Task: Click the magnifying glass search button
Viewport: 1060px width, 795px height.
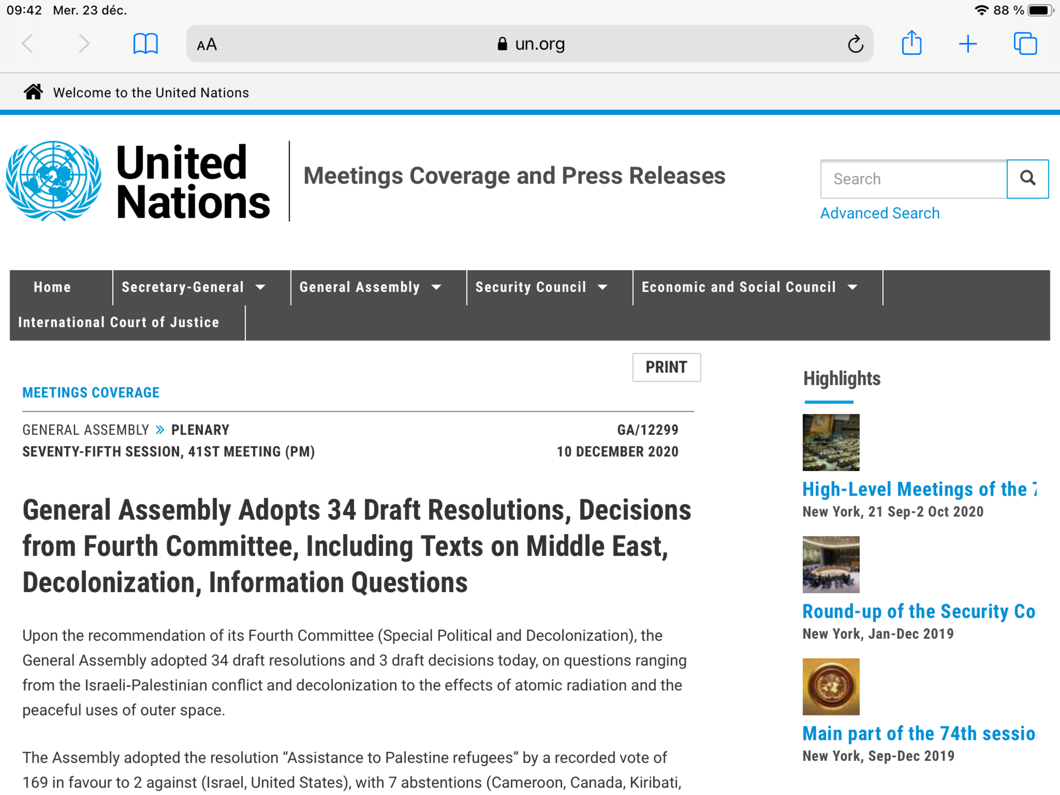Action: [1027, 179]
